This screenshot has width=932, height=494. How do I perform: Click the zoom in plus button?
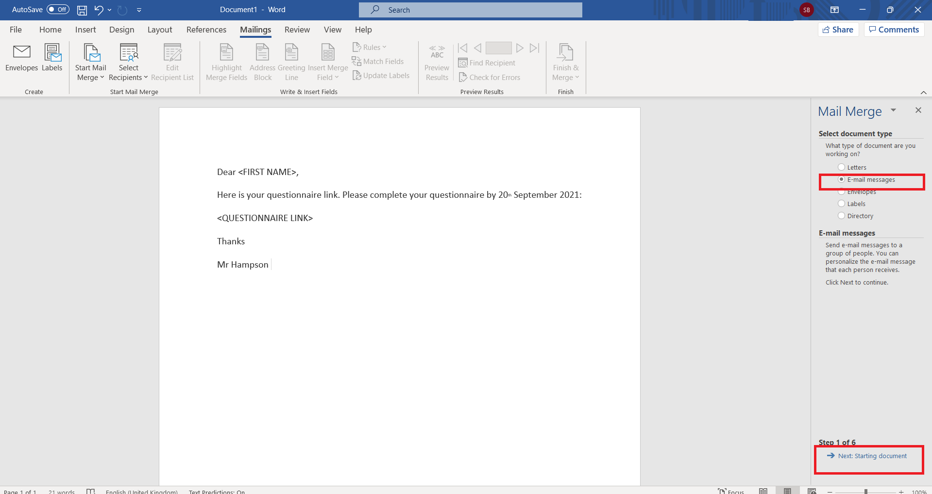[x=901, y=492]
